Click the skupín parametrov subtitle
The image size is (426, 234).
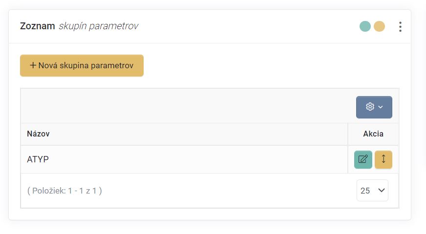tap(98, 26)
